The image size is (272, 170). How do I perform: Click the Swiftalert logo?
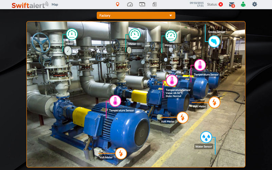(x=30, y=5)
